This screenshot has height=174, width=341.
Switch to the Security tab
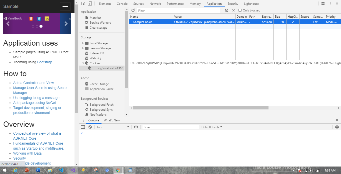coord(233,4)
